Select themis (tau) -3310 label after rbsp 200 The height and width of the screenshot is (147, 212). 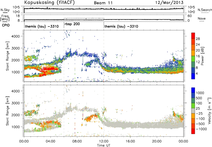tap(121, 26)
